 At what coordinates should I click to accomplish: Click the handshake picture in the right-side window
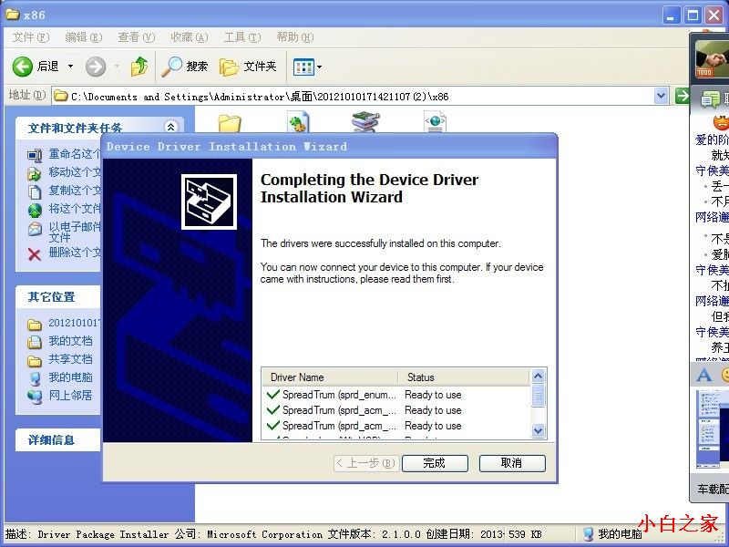[x=712, y=59]
